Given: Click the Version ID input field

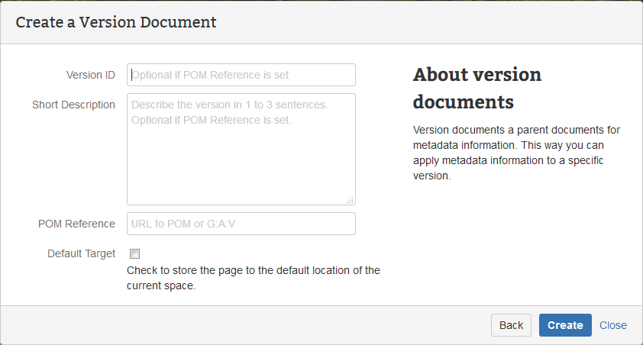Looking at the screenshot, I should coord(241,75).
